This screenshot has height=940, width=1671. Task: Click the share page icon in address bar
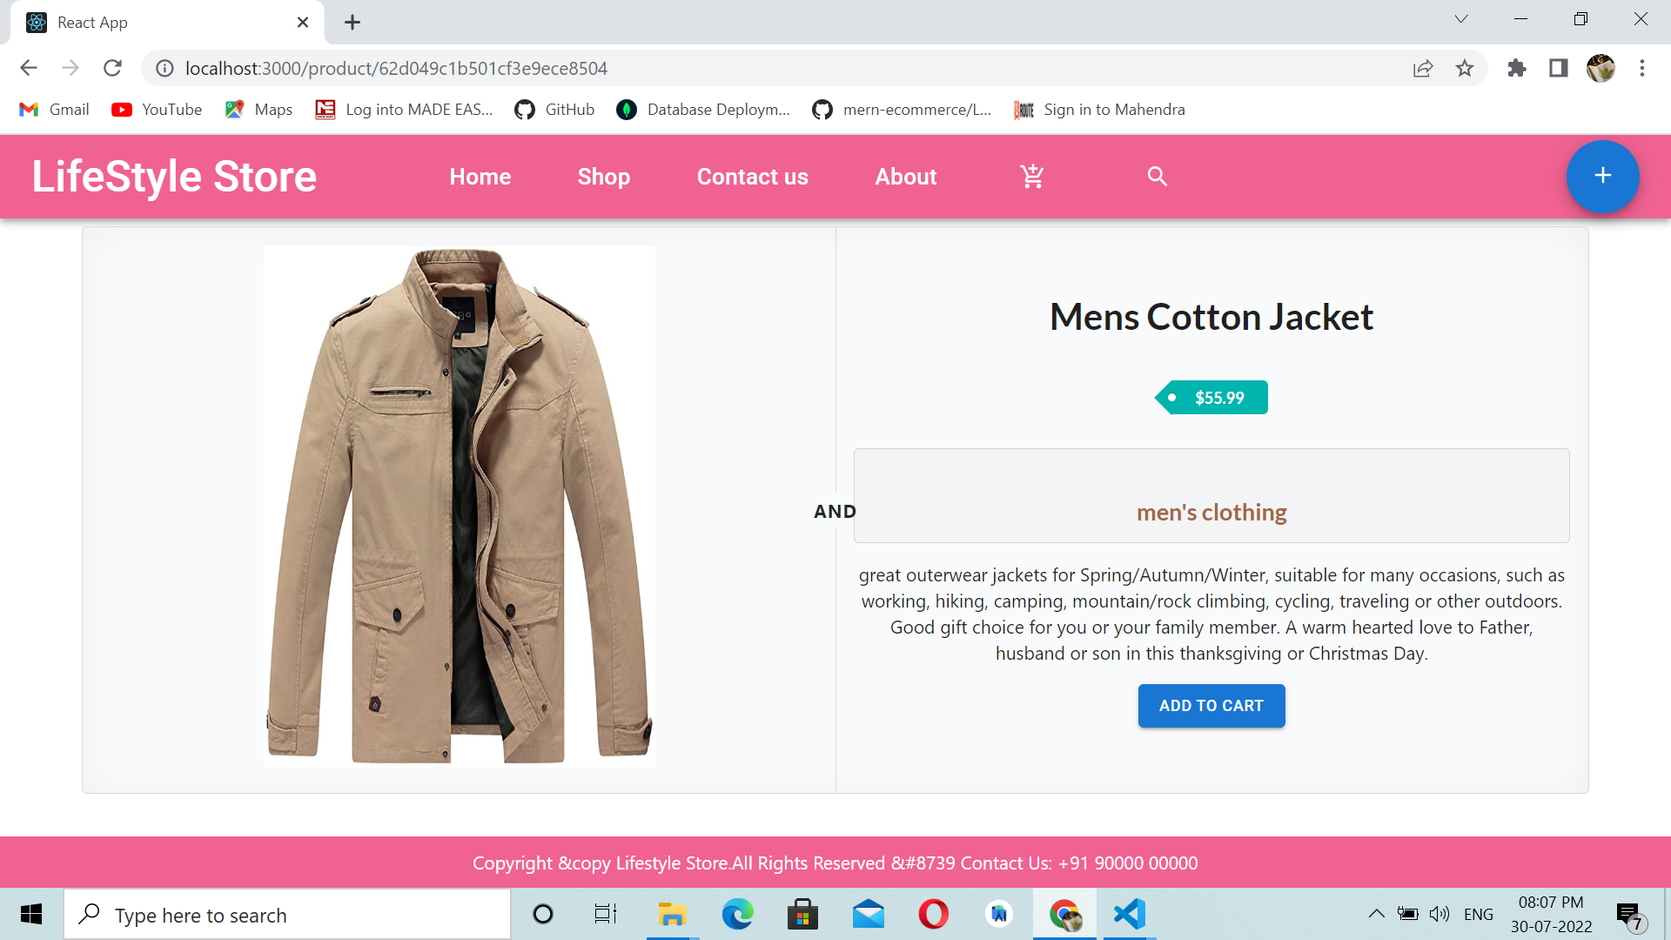[x=1423, y=68]
